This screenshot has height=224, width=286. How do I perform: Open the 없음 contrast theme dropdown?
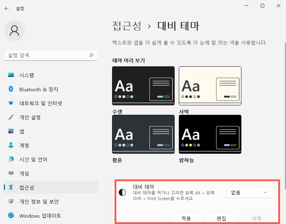click(249, 192)
